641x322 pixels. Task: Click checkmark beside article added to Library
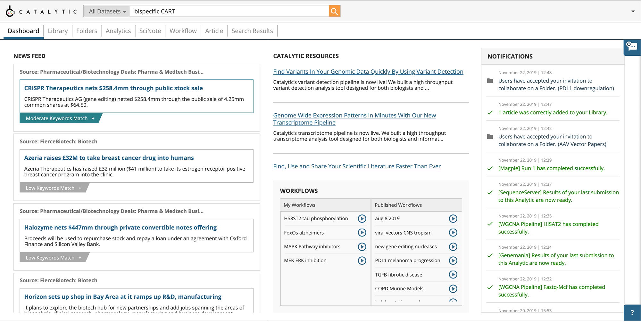pos(490,113)
